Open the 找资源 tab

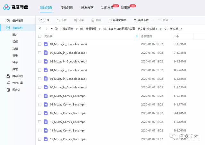tap(126, 8)
